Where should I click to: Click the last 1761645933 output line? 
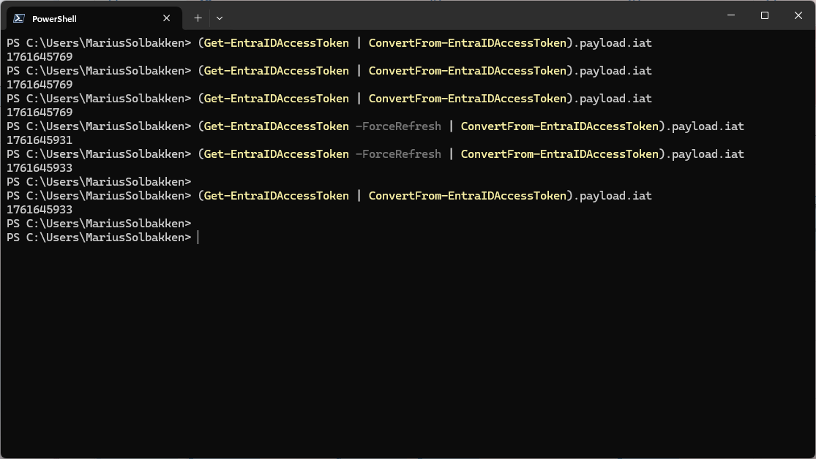pyautogui.click(x=40, y=210)
